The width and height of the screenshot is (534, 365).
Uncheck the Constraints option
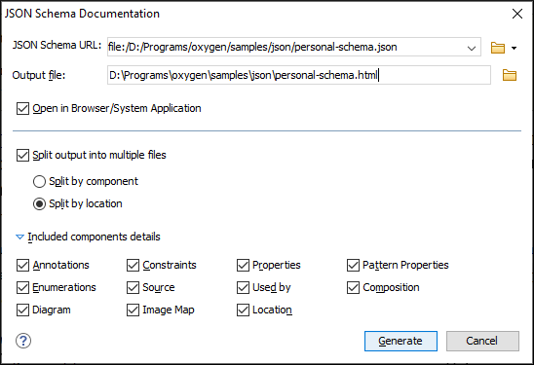click(x=133, y=265)
